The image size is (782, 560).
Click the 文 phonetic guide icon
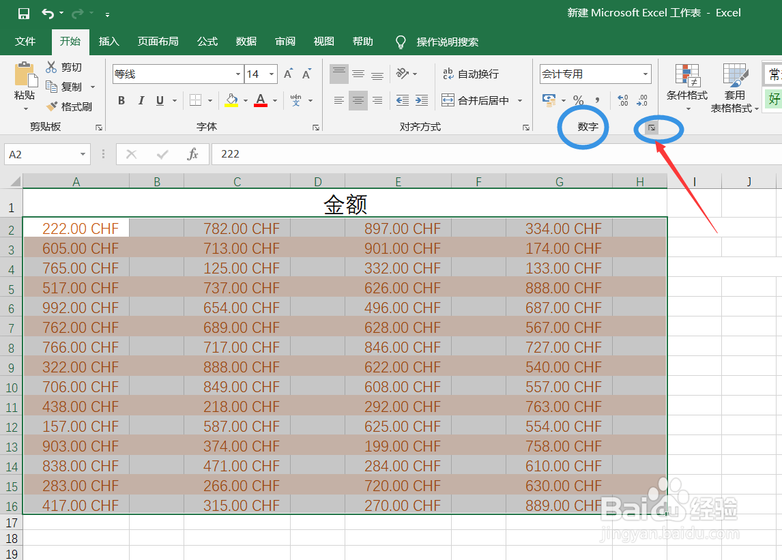tap(295, 100)
